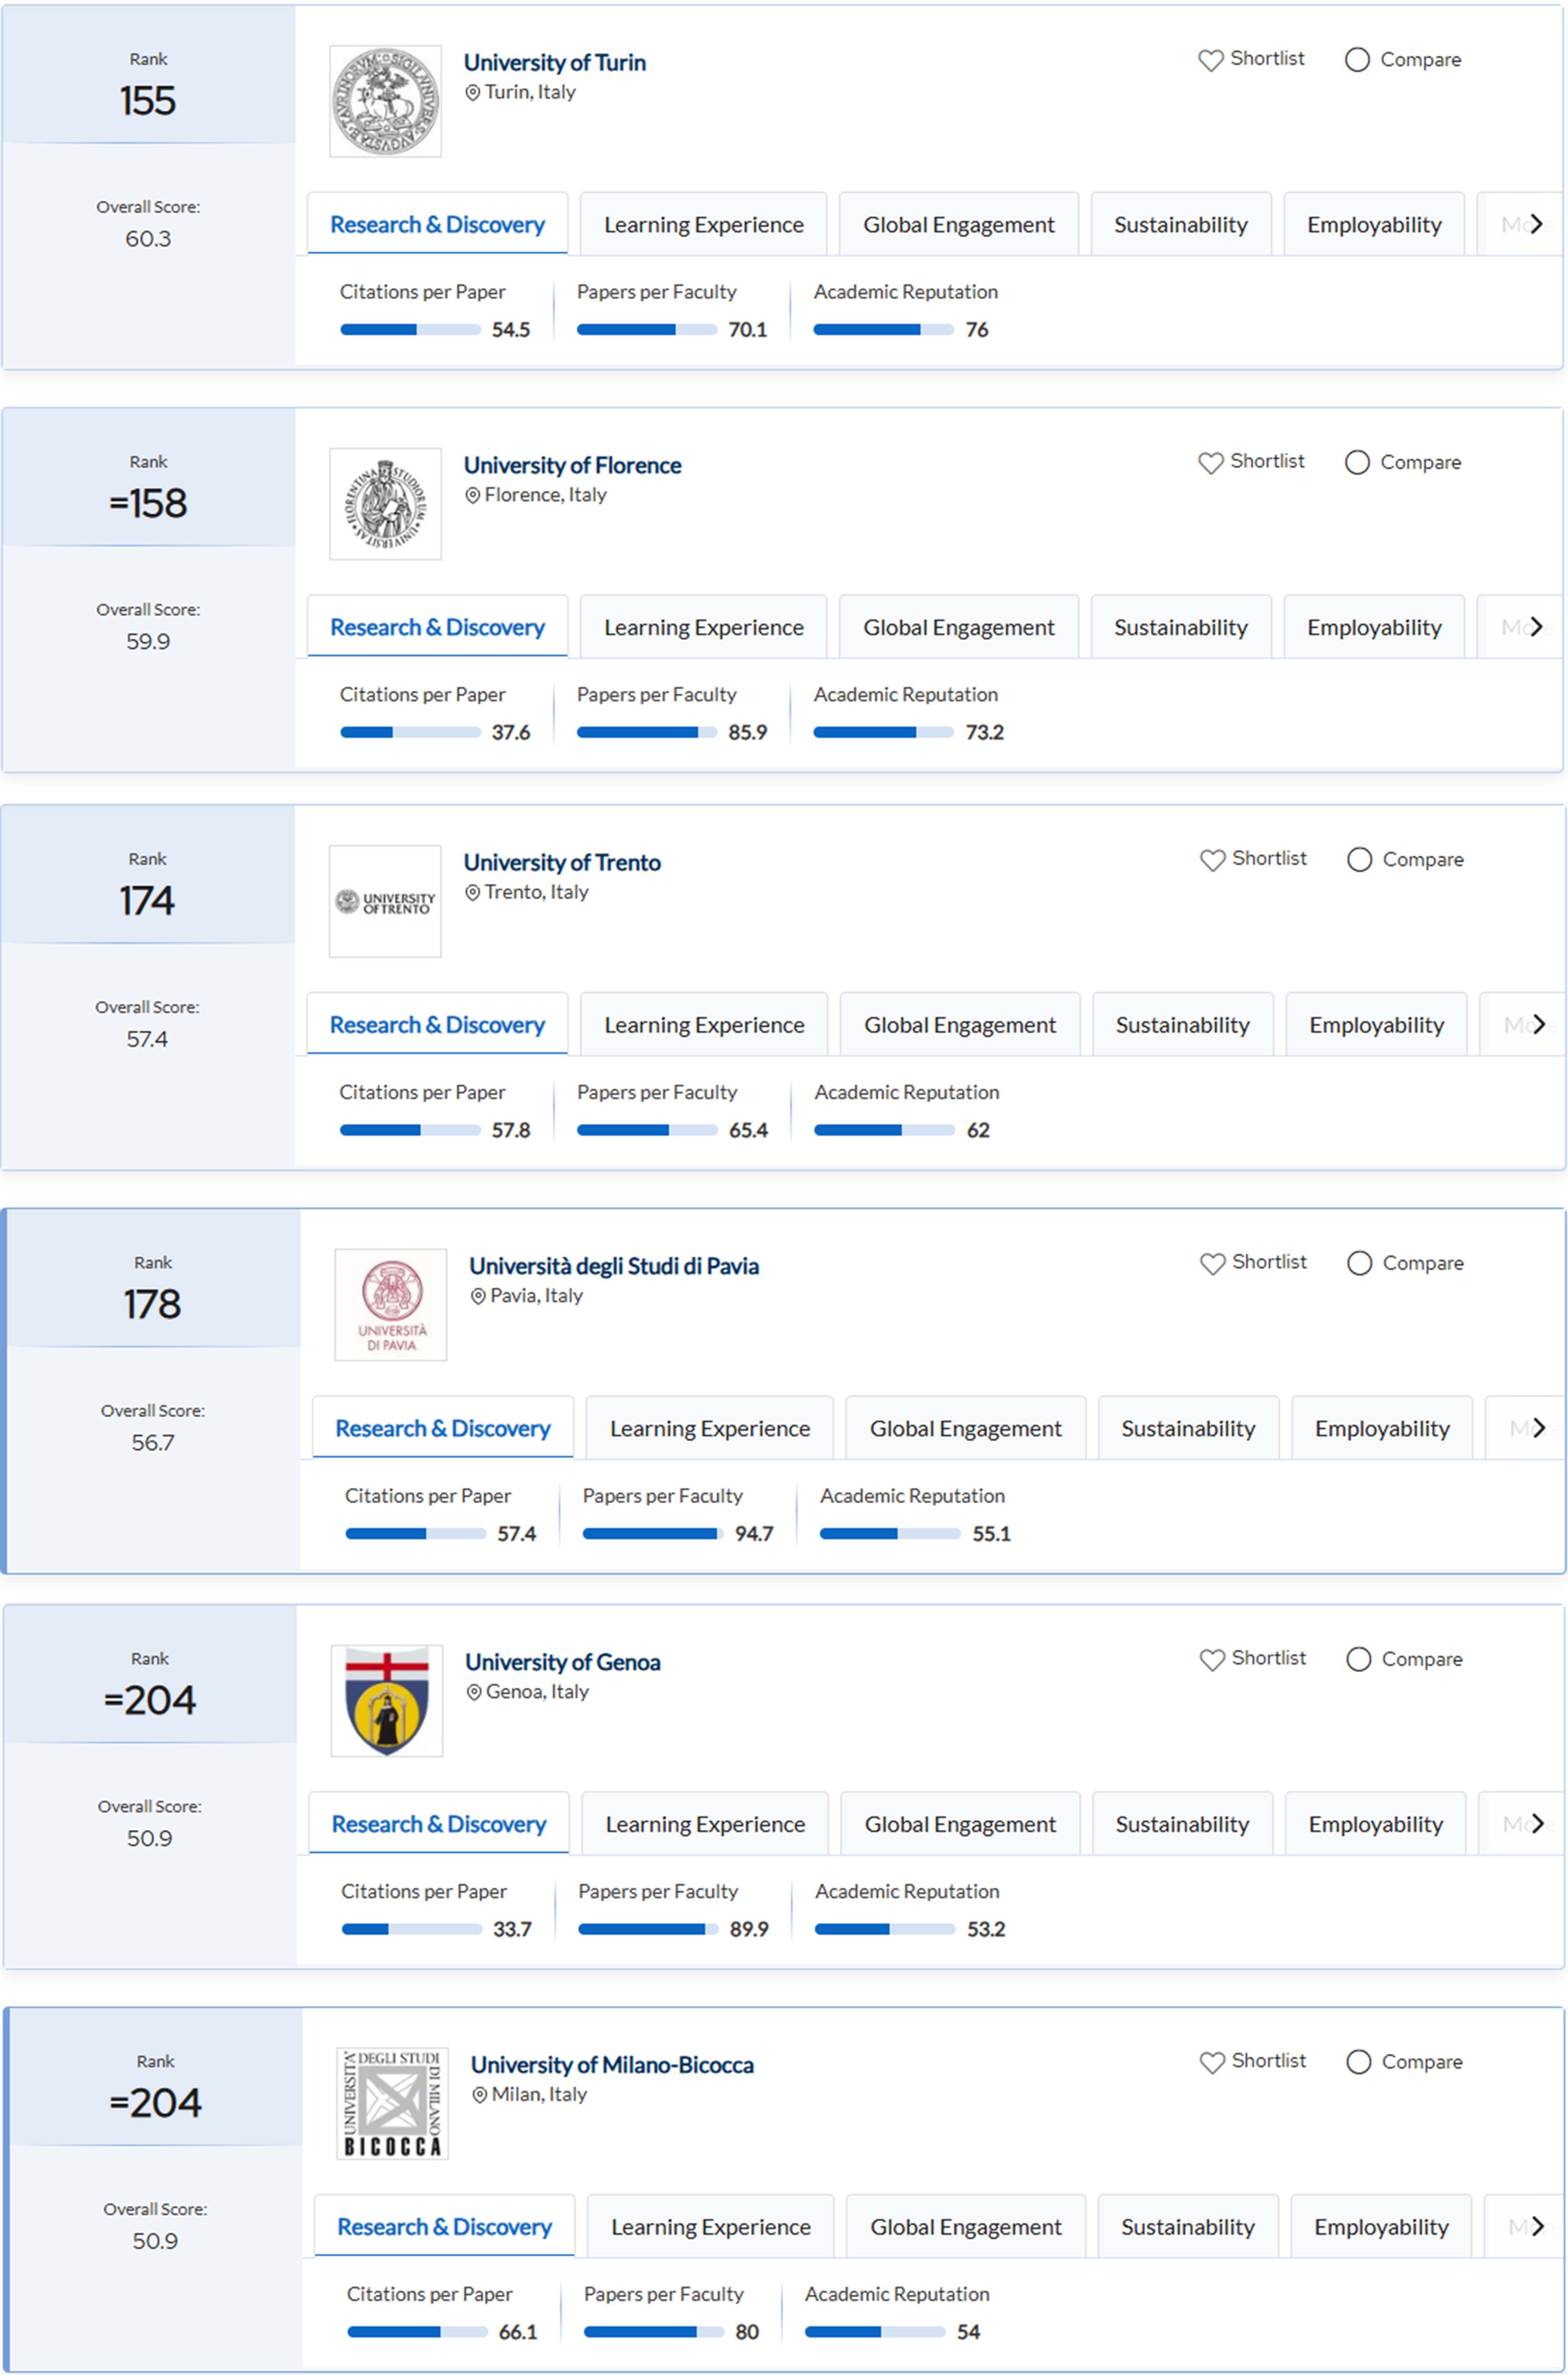The height and width of the screenshot is (2375, 1568).
Task: Switch to Learning Experience tab for Florence
Action: (x=703, y=627)
